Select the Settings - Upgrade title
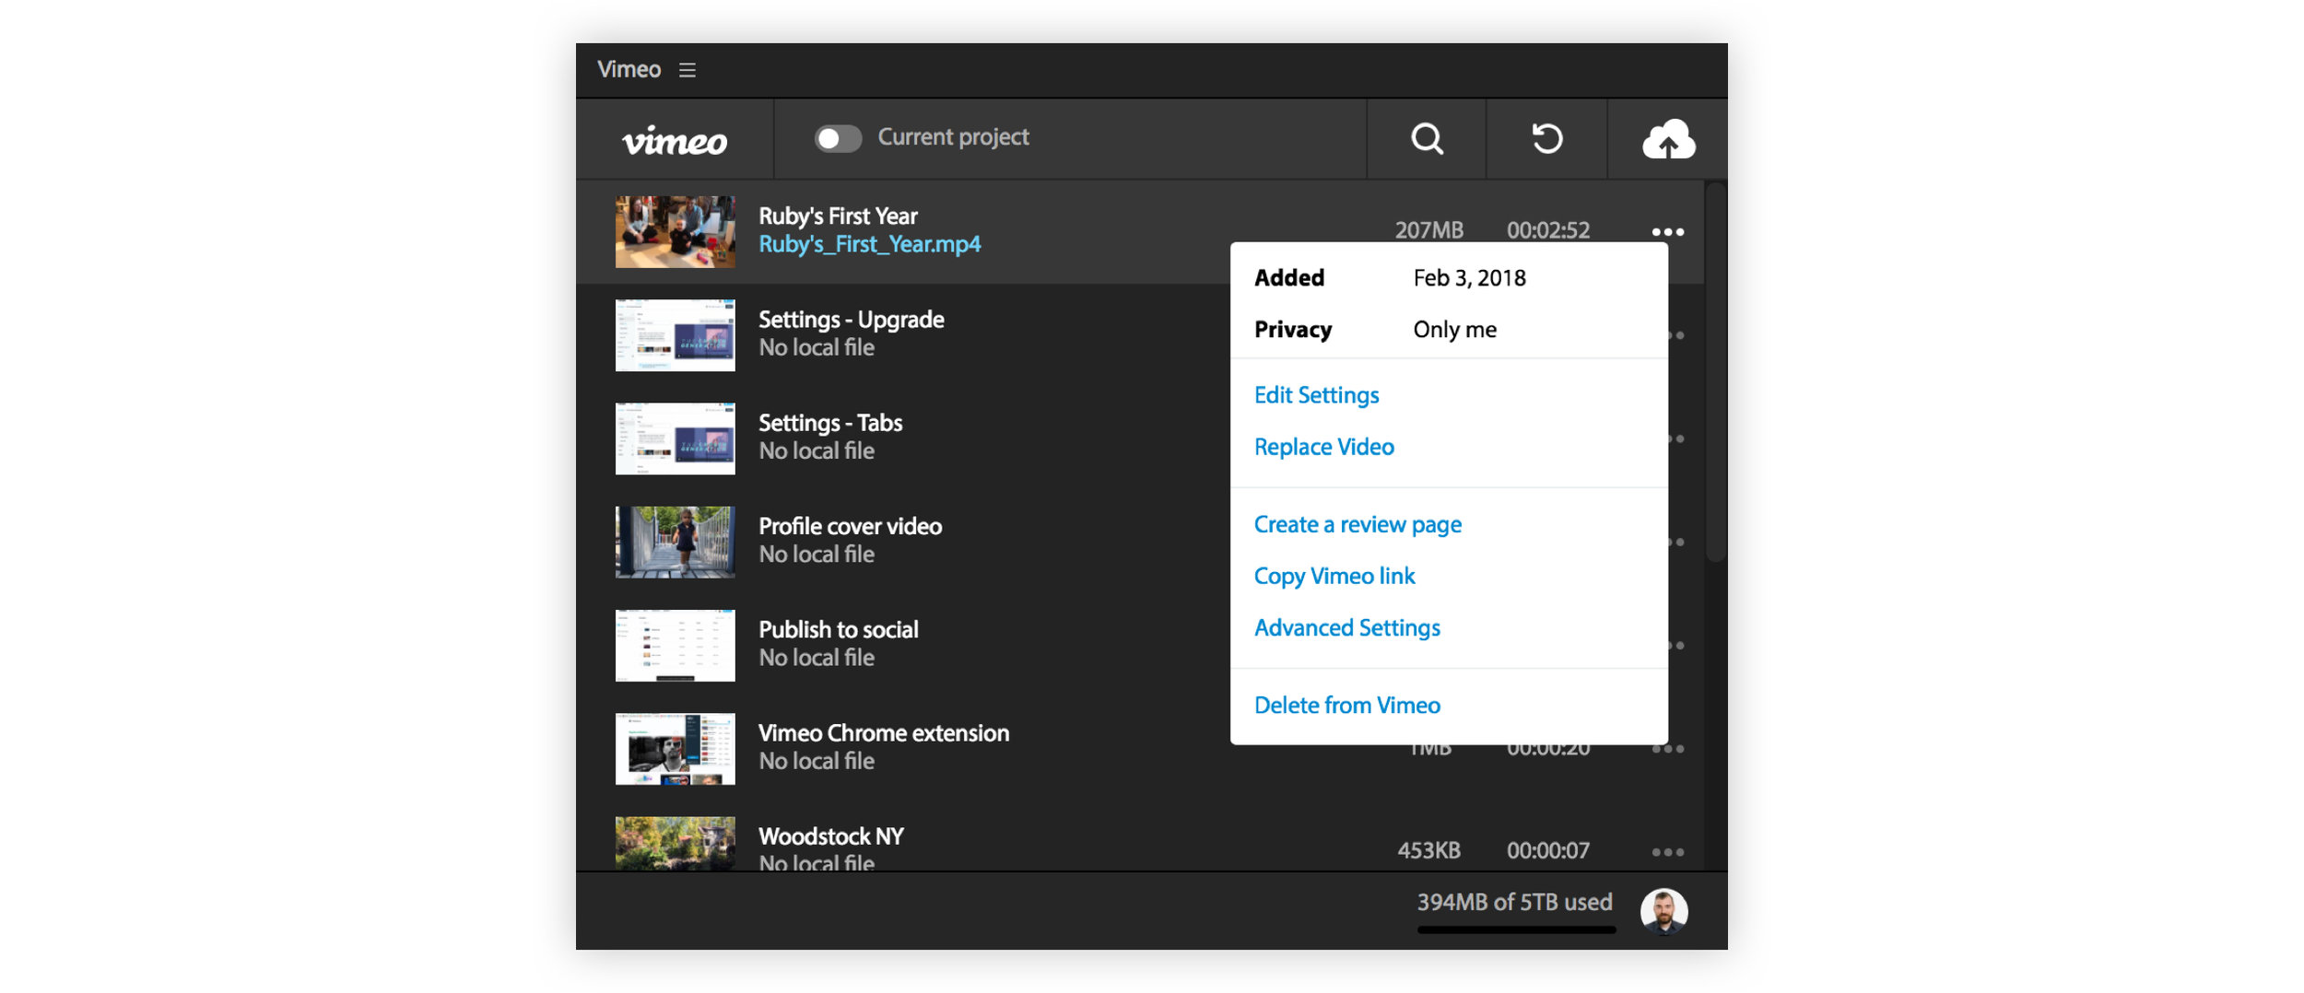The image size is (2304, 993). [x=851, y=320]
